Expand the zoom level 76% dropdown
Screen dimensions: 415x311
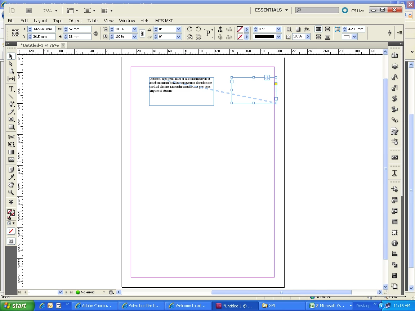[56, 10]
